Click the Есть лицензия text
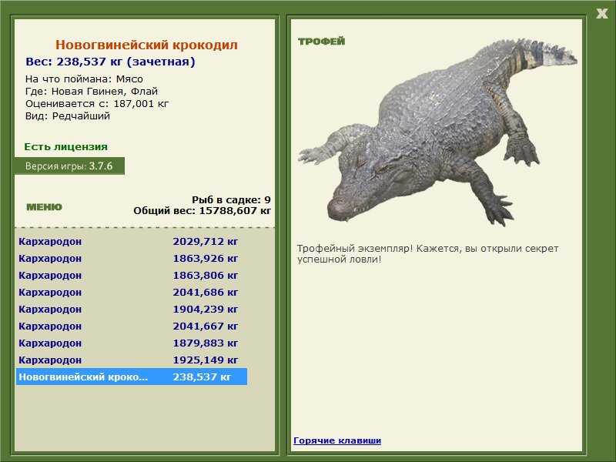Screen dimensions: 616x462 pyautogui.click(x=66, y=146)
